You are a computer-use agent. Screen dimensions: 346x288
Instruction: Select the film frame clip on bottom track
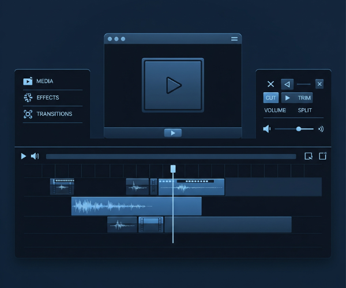(x=151, y=225)
